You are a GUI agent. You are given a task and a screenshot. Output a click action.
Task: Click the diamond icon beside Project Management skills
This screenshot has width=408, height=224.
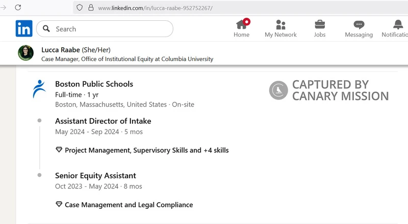click(59, 150)
